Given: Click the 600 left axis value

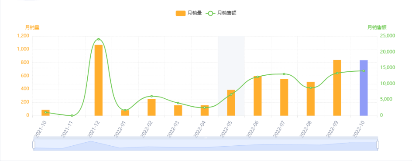Looking at the screenshot, I should pos(25,76).
